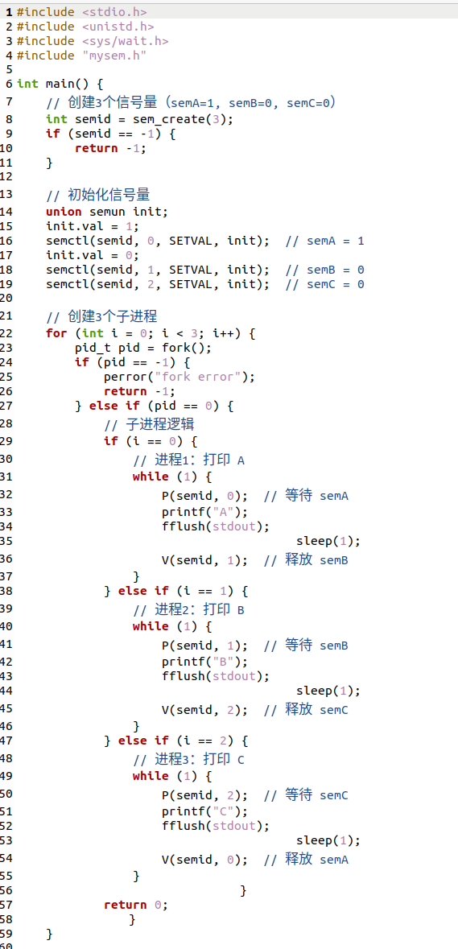Click the 'P(semid, 1);' statement

204,646
